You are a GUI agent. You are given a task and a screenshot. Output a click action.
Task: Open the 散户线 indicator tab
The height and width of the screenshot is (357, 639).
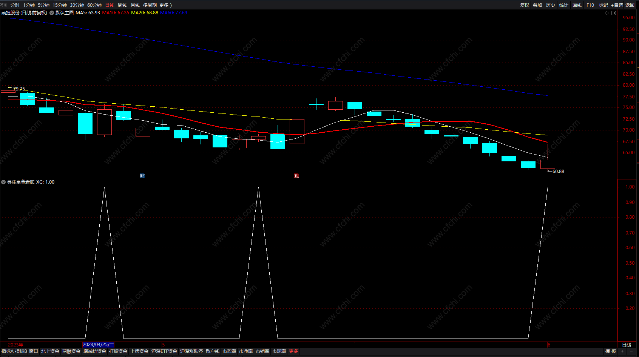tap(213, 351)
